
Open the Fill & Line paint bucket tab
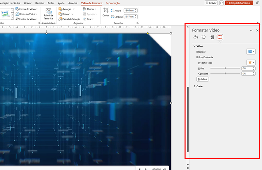click(195, 37)
